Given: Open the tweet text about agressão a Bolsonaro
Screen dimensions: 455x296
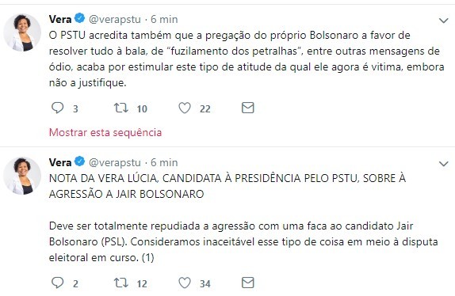Looking at the screenshot, I should [x=243, y=218].
